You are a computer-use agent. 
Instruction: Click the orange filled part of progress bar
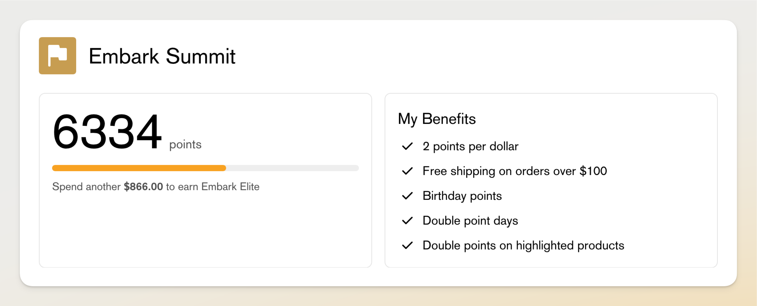(139, 168)
